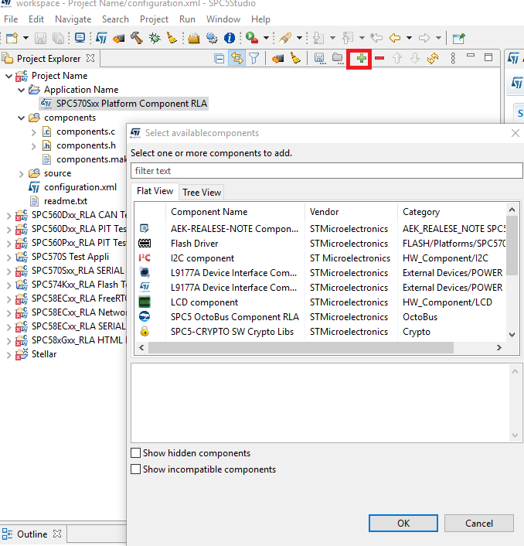Select the Flat View tab
The height and width of the screenshot is (546, 524).
tap(155, 191)
